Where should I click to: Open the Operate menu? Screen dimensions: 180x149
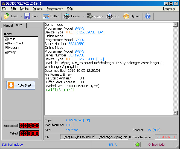[x=37, y=9]
